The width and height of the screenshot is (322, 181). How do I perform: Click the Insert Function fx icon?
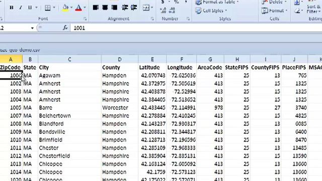click(x=65, y=28)
